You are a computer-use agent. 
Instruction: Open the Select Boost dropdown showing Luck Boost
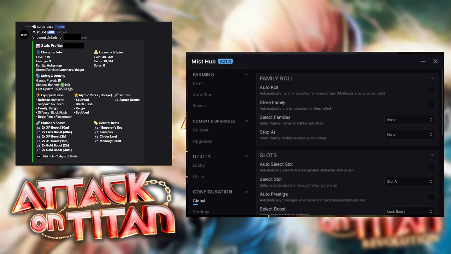tap(410, 211)
